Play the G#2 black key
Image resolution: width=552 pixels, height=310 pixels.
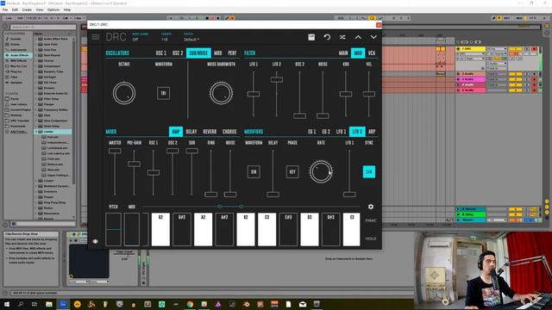(182, 229)
